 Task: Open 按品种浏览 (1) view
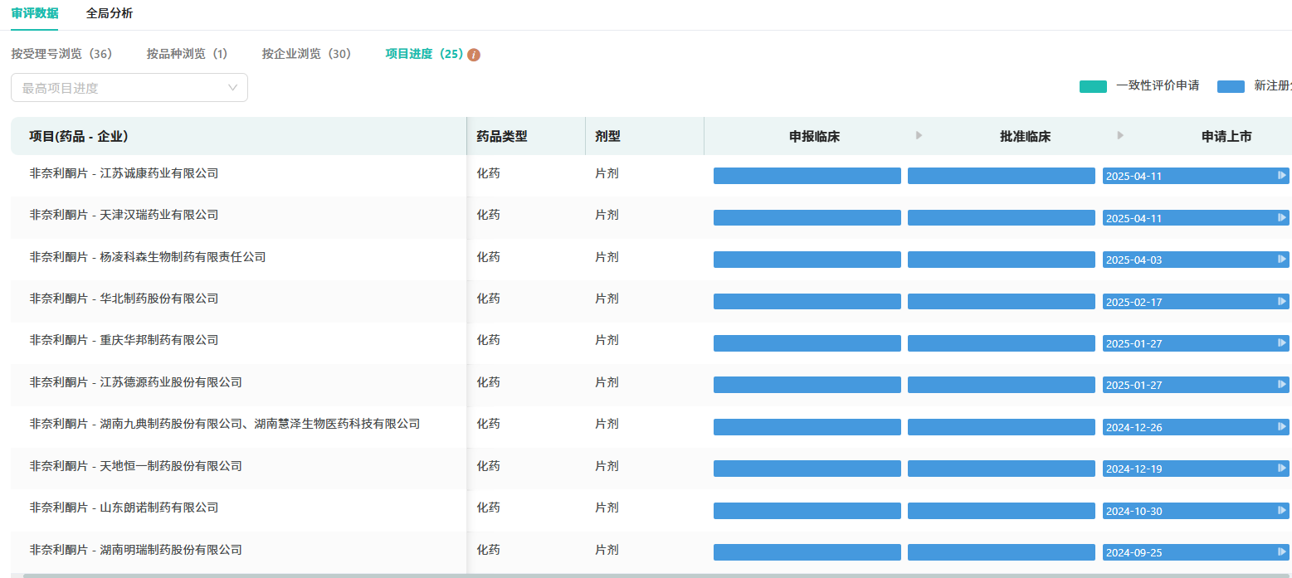tap(187, 54)
